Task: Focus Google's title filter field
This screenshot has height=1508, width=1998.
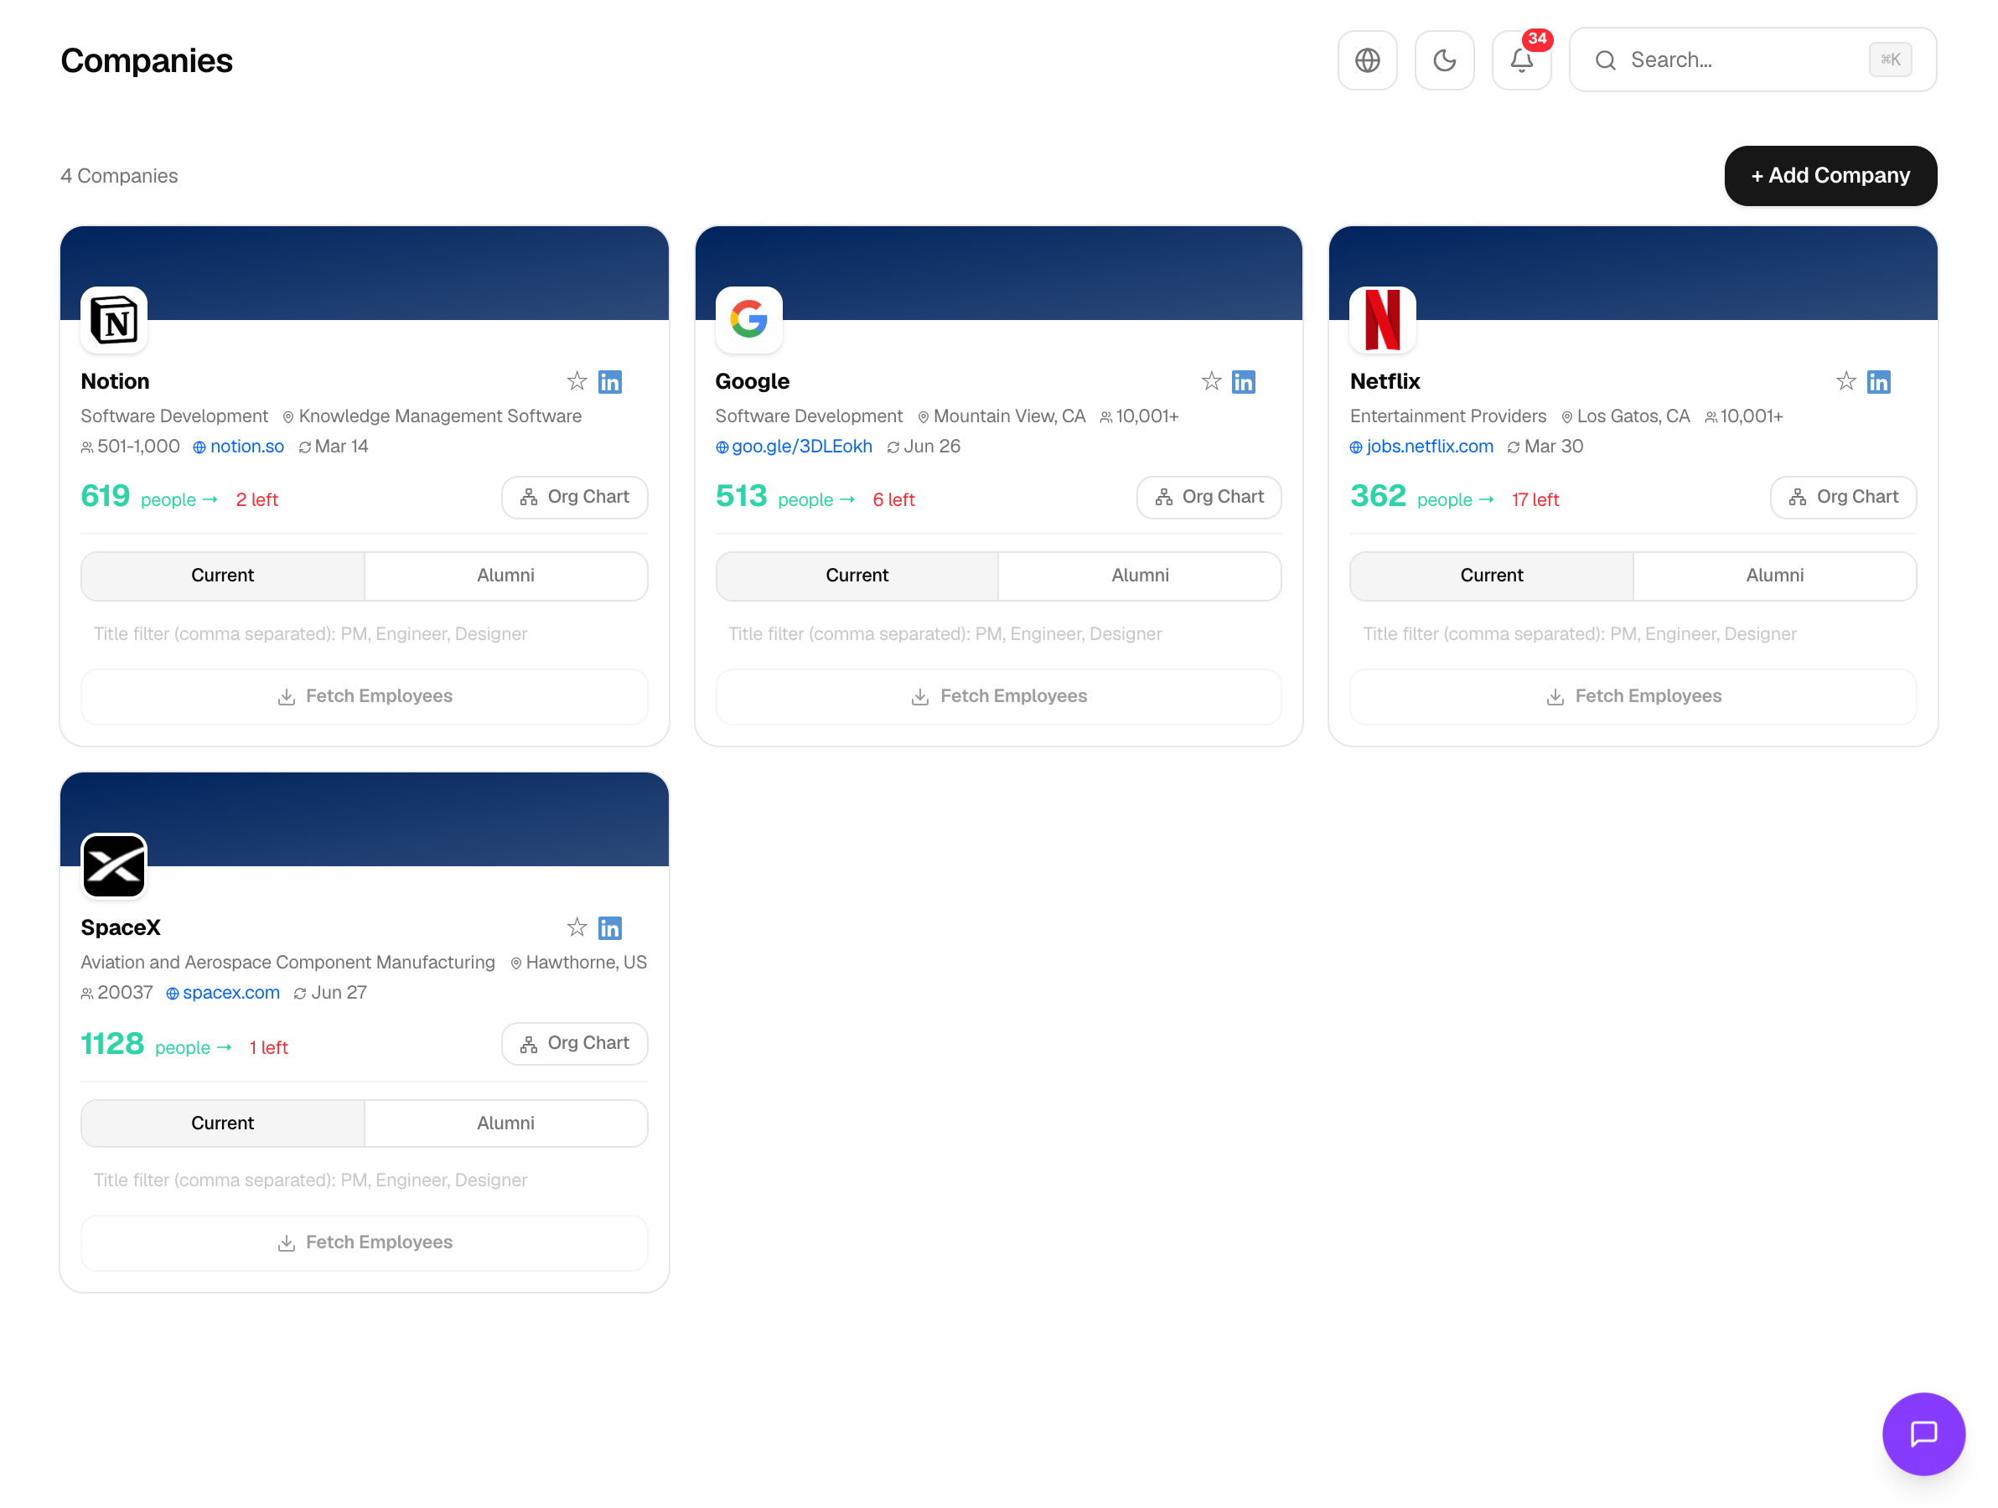Action: (x=998, y=634)
